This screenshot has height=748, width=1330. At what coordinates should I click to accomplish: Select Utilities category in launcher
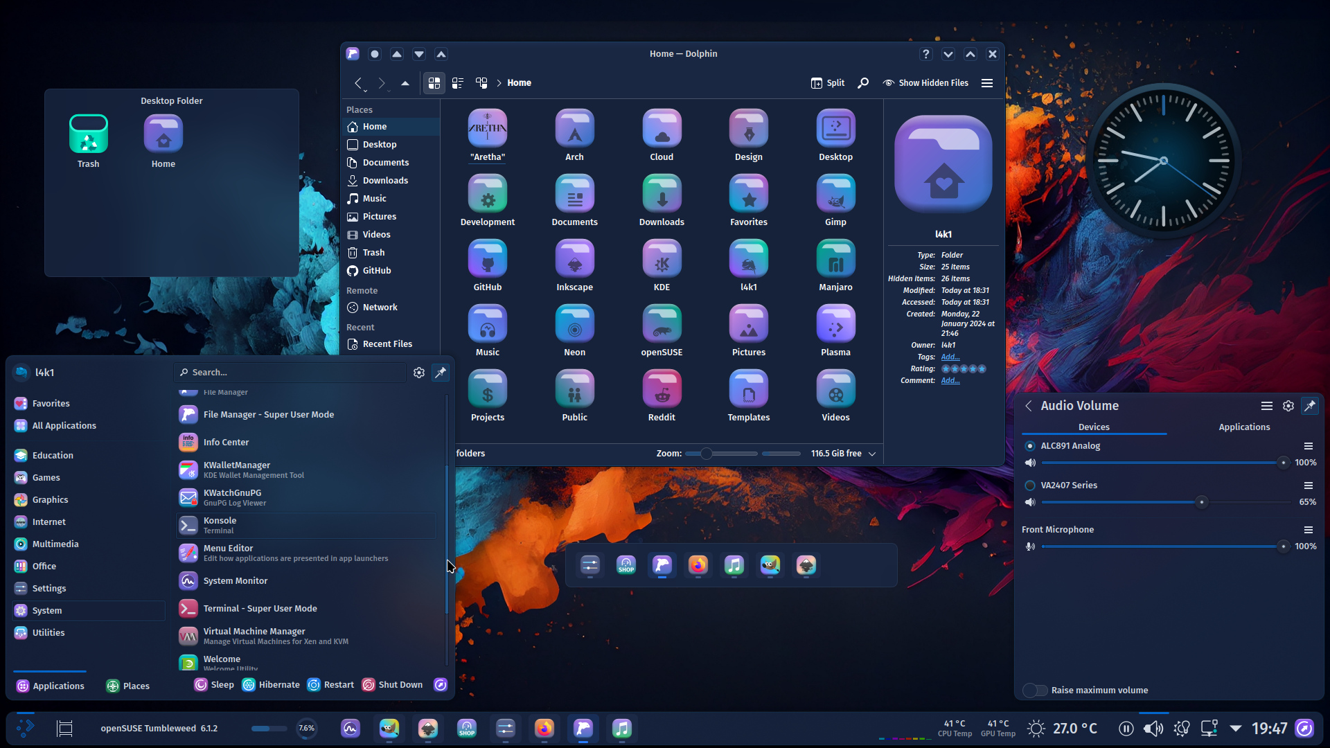tap(88, 633)
